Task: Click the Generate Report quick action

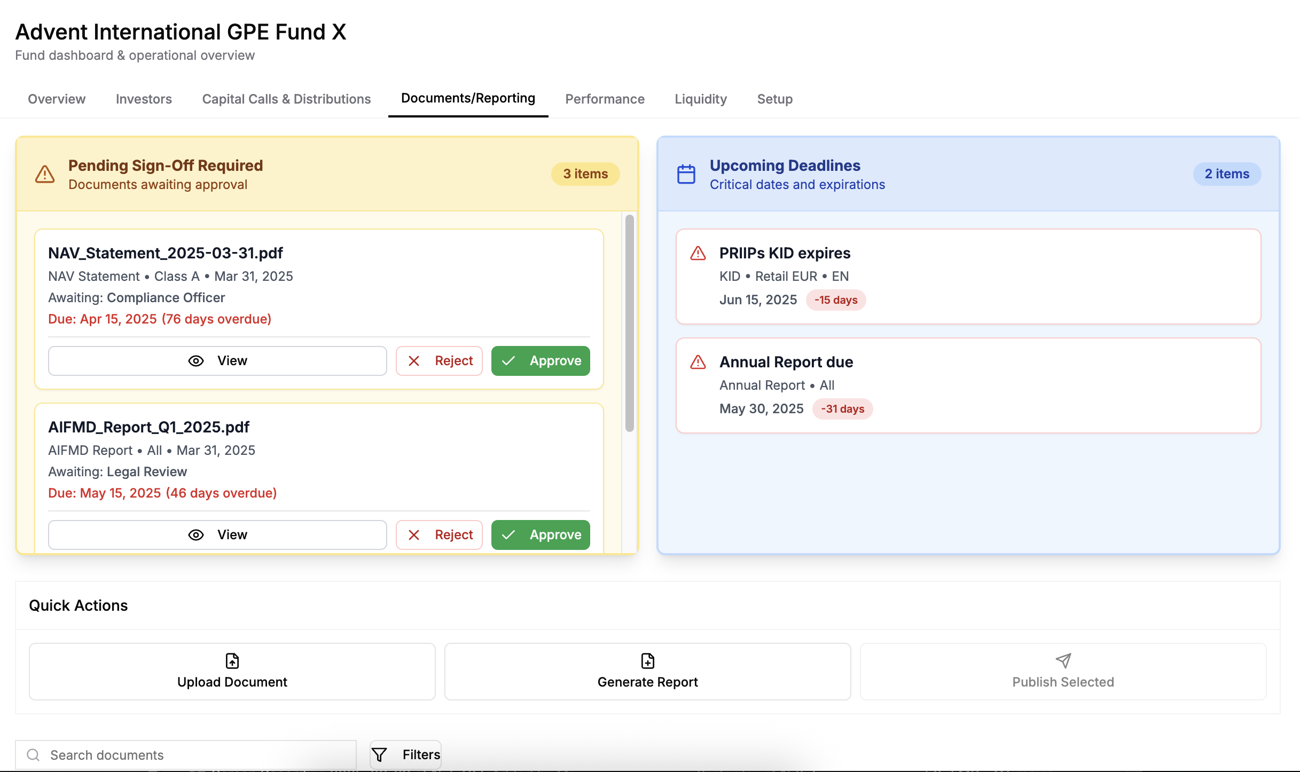Action: click(648, 672)
